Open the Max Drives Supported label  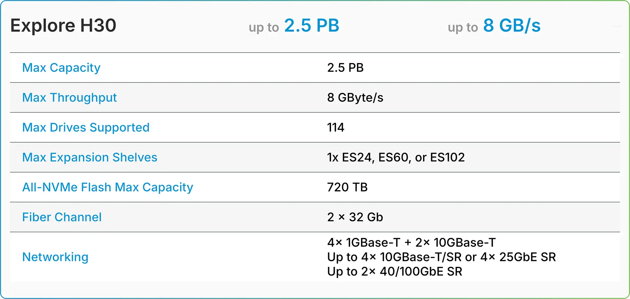86,128
